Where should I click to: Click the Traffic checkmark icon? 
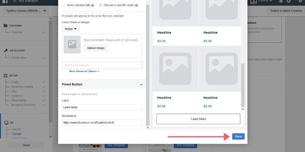click(x=44, y=82)
